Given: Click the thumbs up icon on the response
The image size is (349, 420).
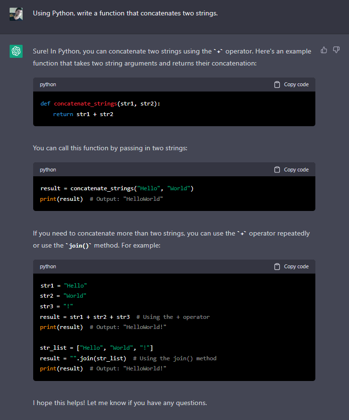Looking at the screenshot, I should pyautogui.click(x=324, y=50).
